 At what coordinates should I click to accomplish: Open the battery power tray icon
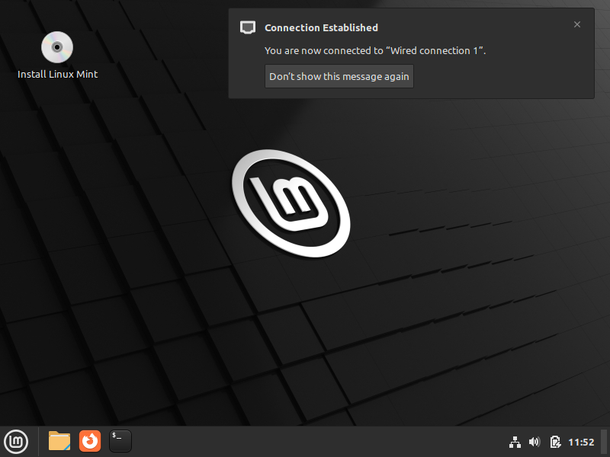(x=555, y=442)
